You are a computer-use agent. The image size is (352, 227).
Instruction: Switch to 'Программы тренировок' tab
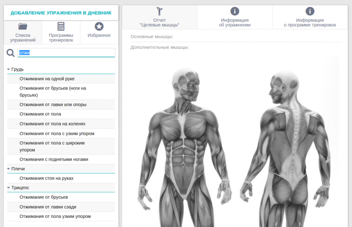pyautogui.click(x=61, y=32)
